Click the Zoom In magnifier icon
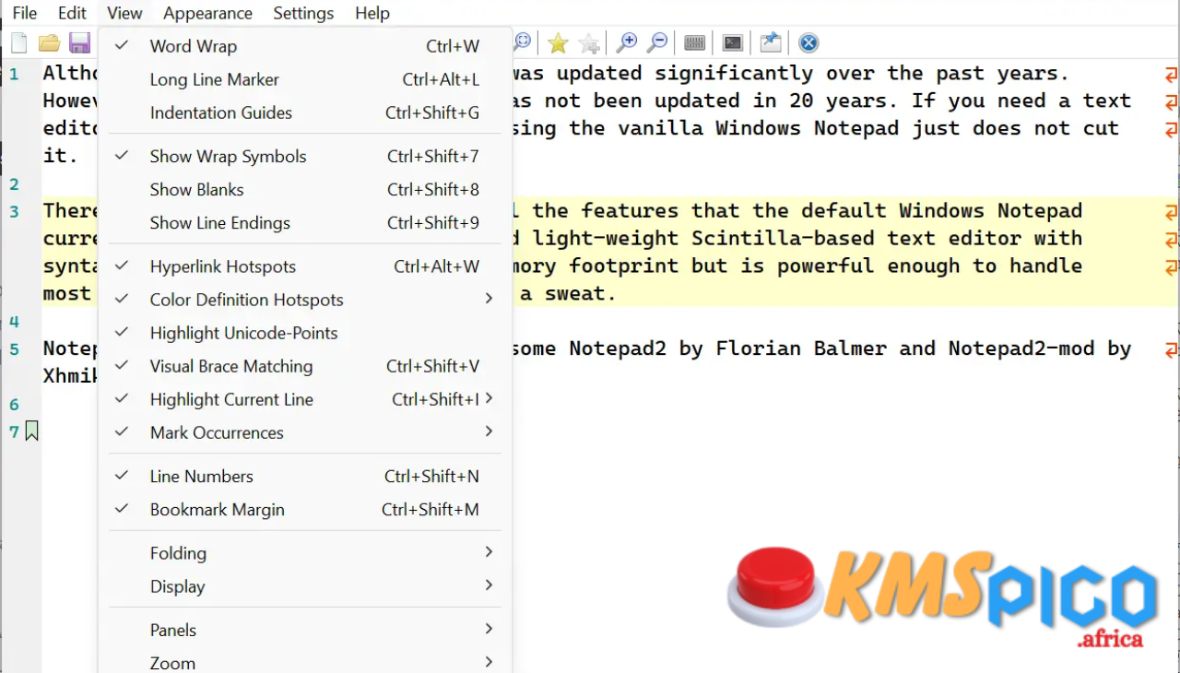This screenshot has height=673, width=1180. [x=627, y=42]
